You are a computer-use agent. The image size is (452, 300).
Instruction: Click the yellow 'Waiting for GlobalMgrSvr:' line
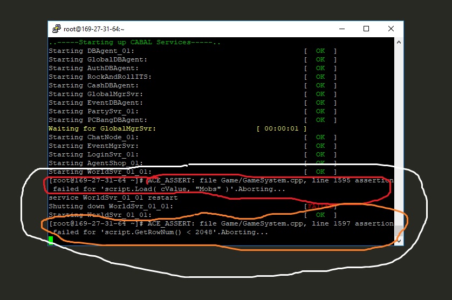coord(102,128)
